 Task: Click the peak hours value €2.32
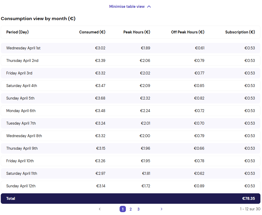click(145, 98)
